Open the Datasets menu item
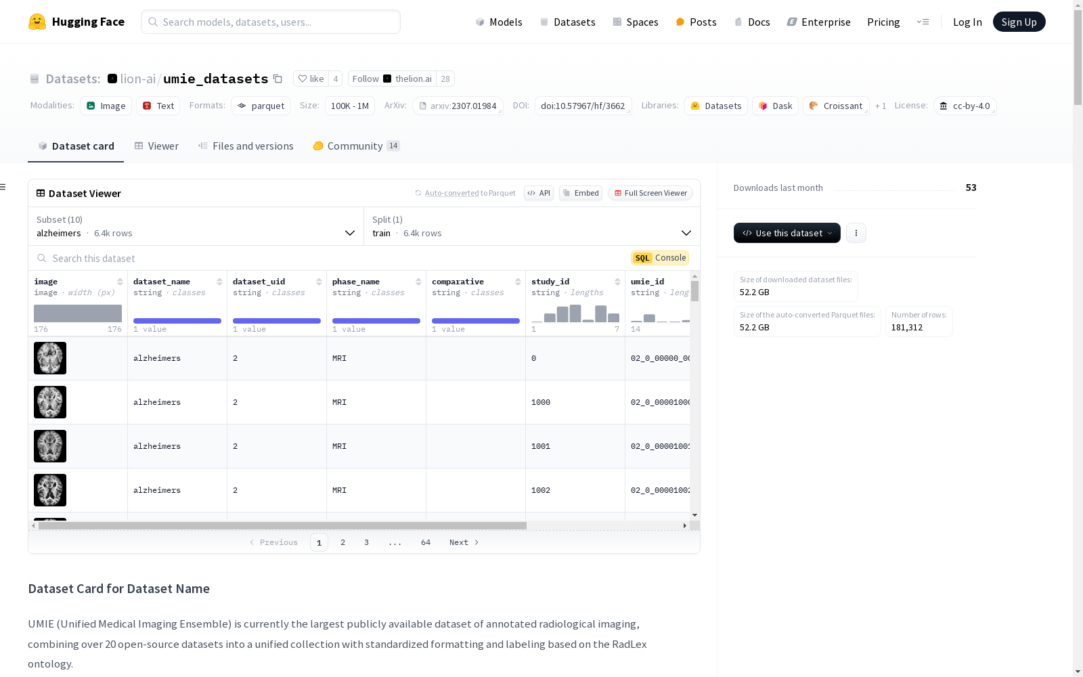 click(x=567, y=22)
